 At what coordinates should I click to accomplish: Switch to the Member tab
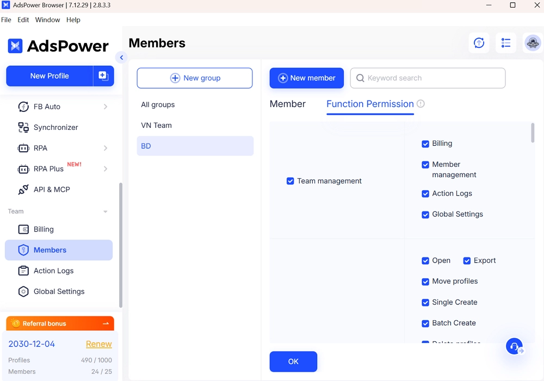click(x=287, y=104)
